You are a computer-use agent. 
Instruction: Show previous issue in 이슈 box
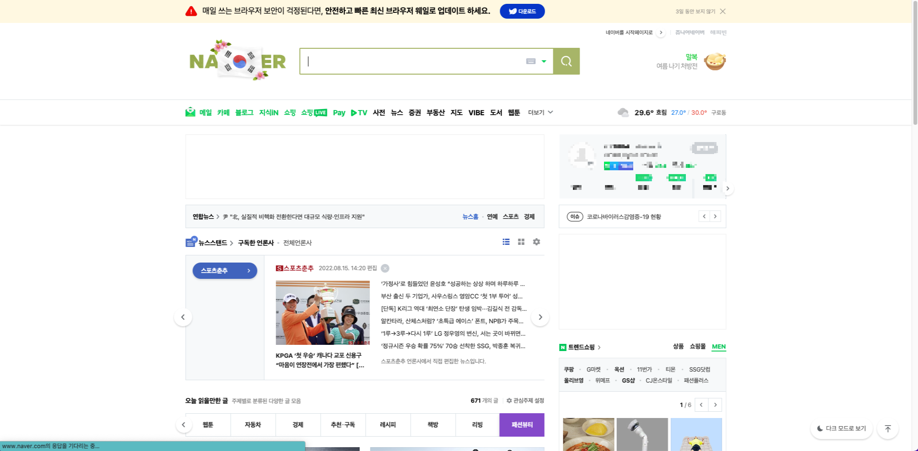coord(704,216)
